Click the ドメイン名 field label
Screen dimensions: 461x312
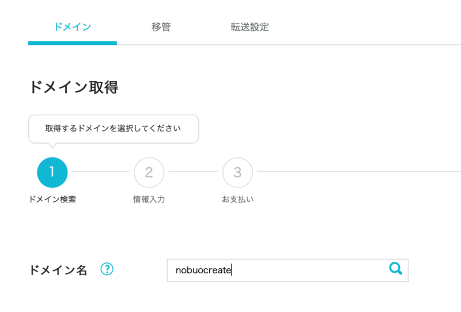[58, 270]
